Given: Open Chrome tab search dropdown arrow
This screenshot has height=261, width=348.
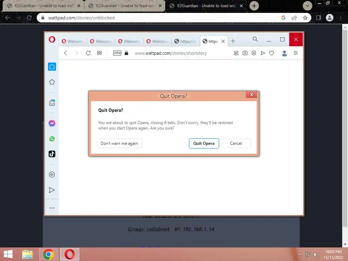Looking at the screenshot, I should point(307,6).
